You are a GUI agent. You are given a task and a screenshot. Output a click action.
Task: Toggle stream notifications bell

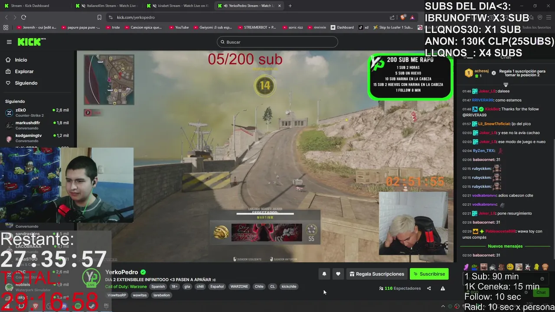[324, 274]
